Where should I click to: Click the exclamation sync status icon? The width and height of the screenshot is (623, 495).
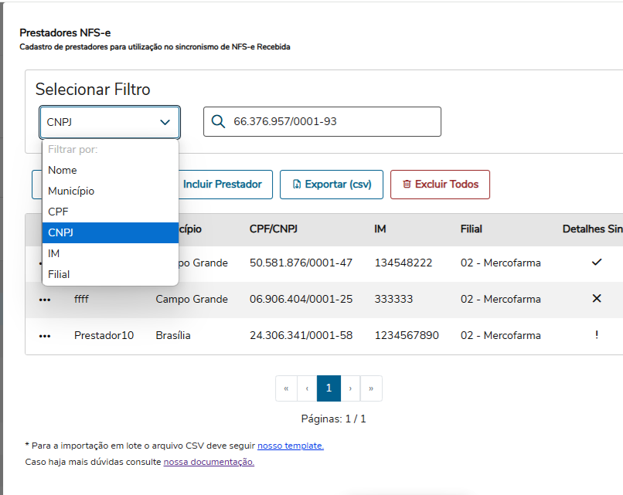(x=596, y=336)
